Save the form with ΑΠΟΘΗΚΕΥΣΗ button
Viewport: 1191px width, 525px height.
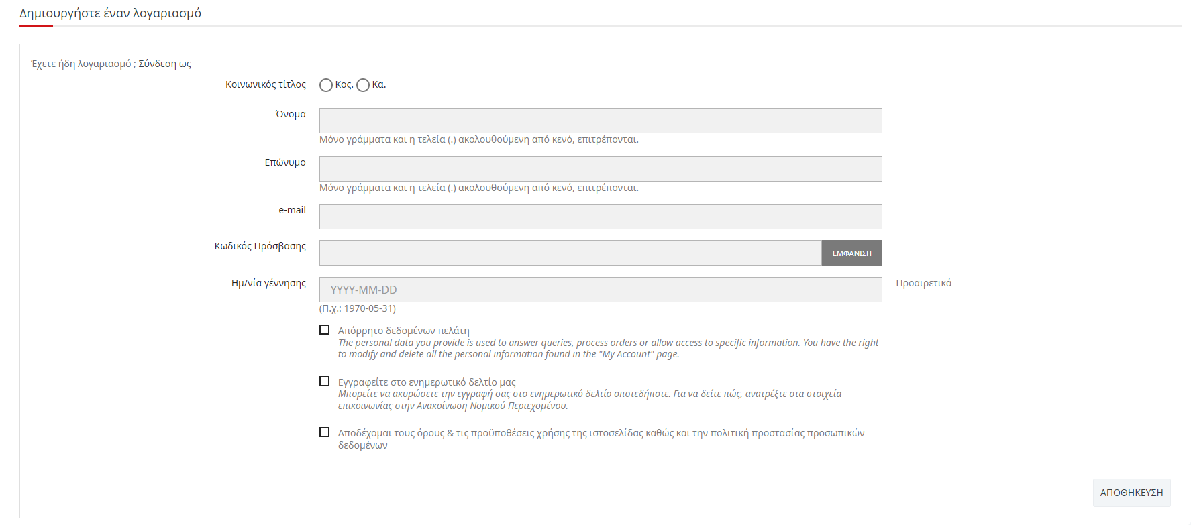tap(1131, 493)
